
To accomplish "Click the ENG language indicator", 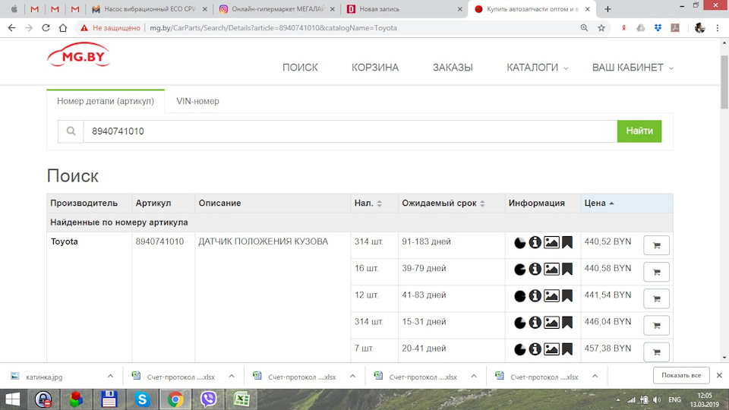I will tap(674, 400).
